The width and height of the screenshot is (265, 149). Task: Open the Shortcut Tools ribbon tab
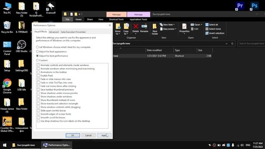(x=116, y=19)
